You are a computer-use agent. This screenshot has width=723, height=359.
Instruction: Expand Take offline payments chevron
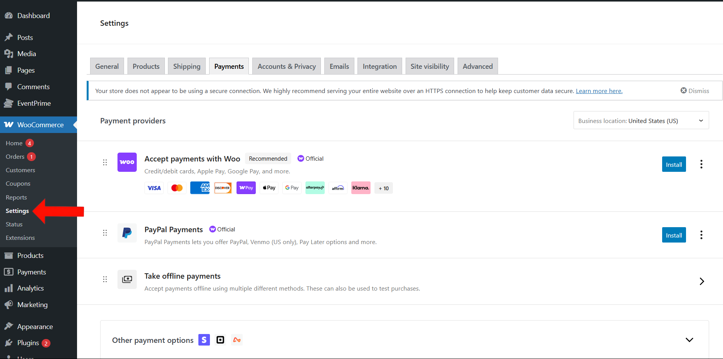(x=702, y=281)
